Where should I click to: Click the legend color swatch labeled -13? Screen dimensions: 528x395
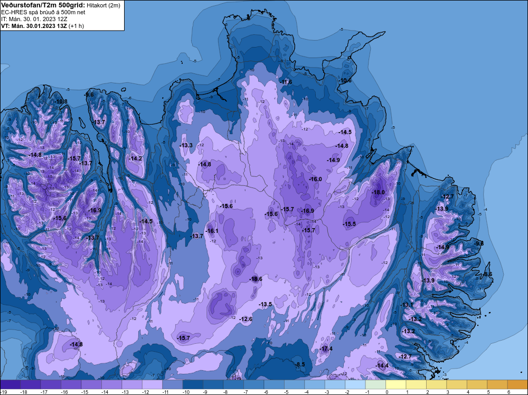132,384
